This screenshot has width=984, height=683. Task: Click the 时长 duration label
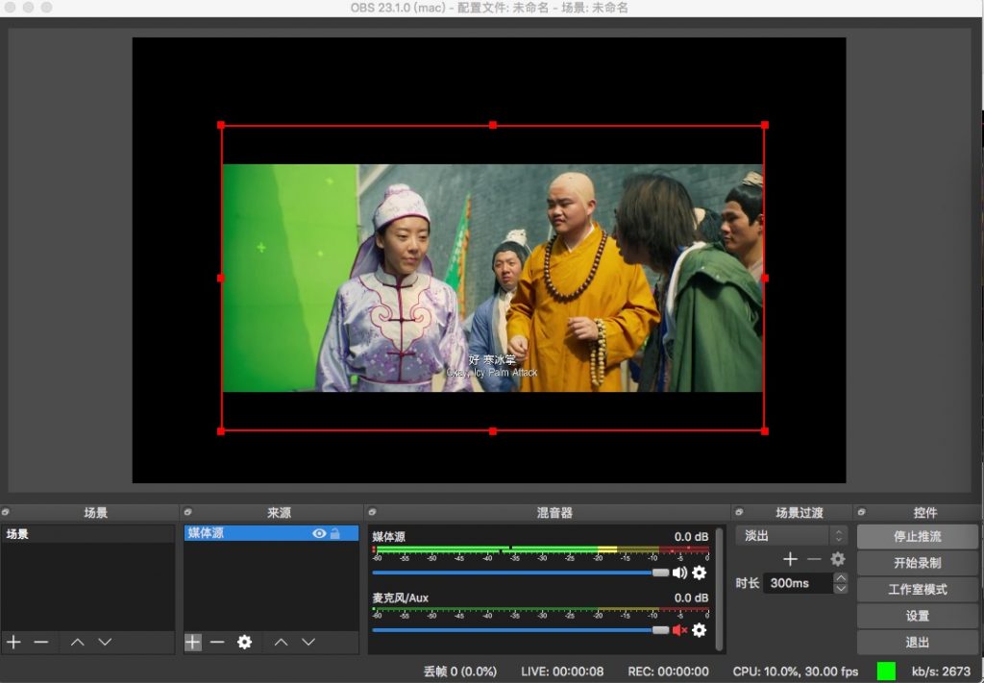[x=748, y=583]
